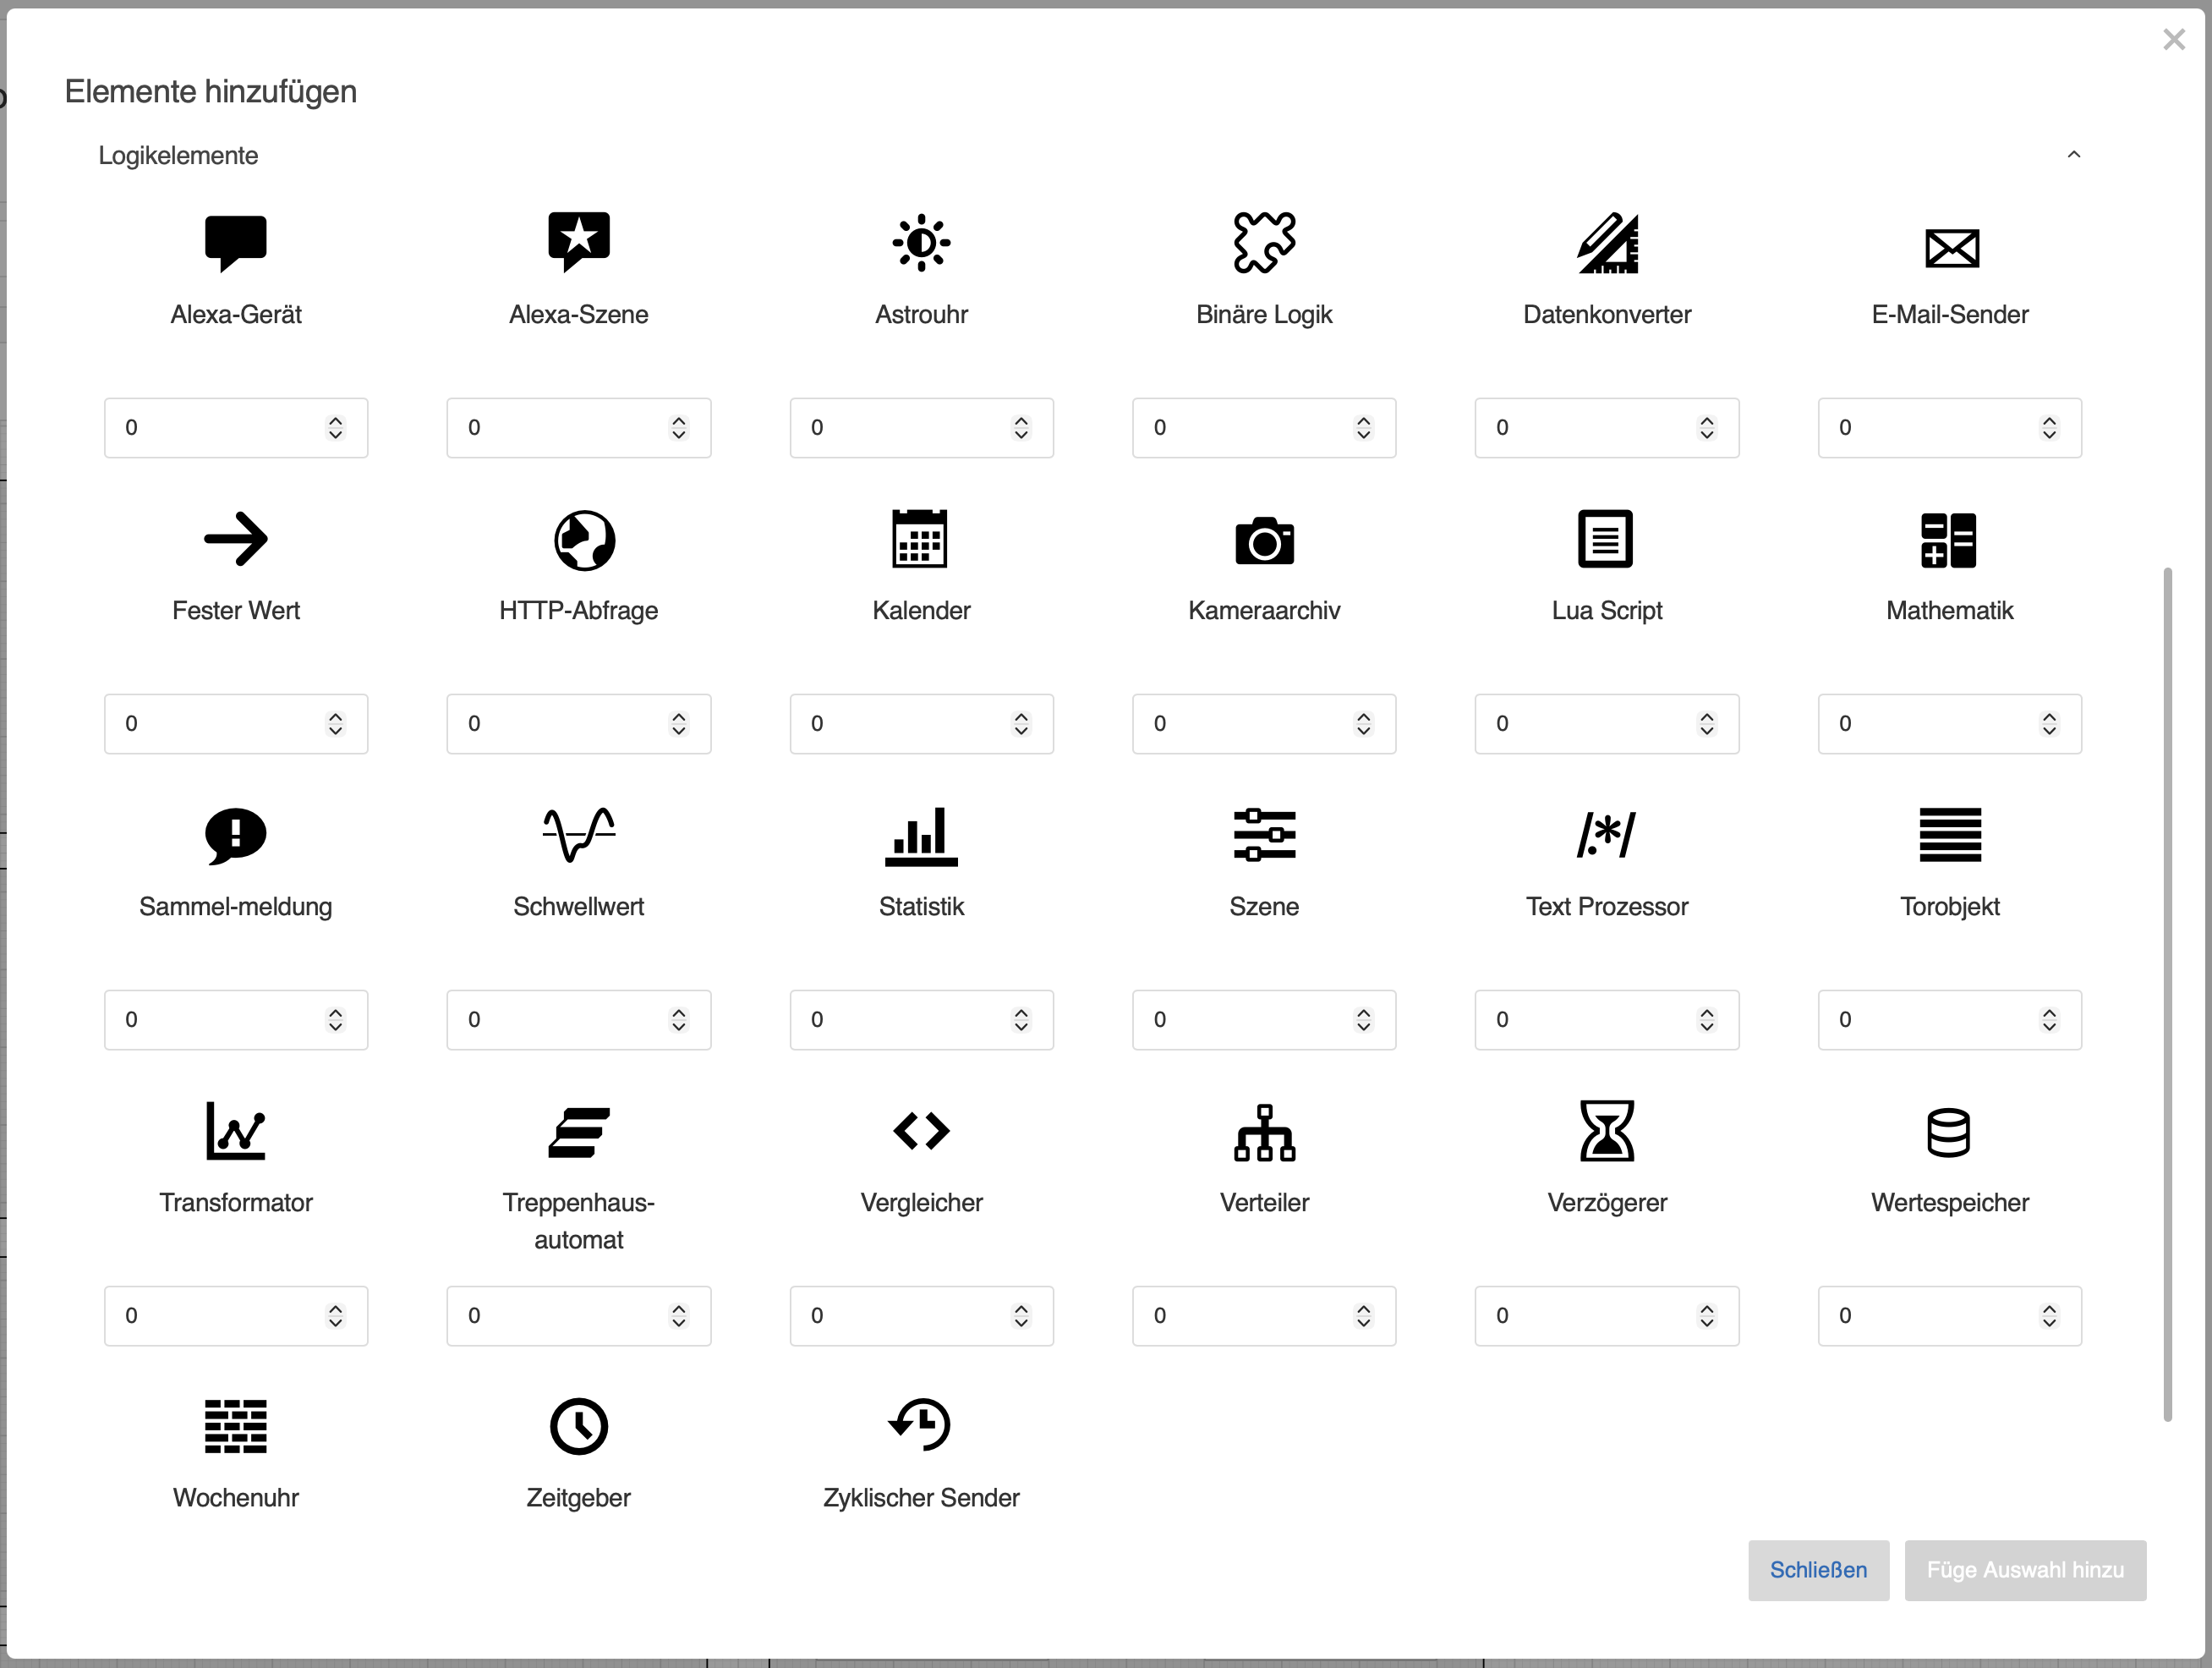Close the Elemente hinzufügen dialog

[x=2173, y=40]
